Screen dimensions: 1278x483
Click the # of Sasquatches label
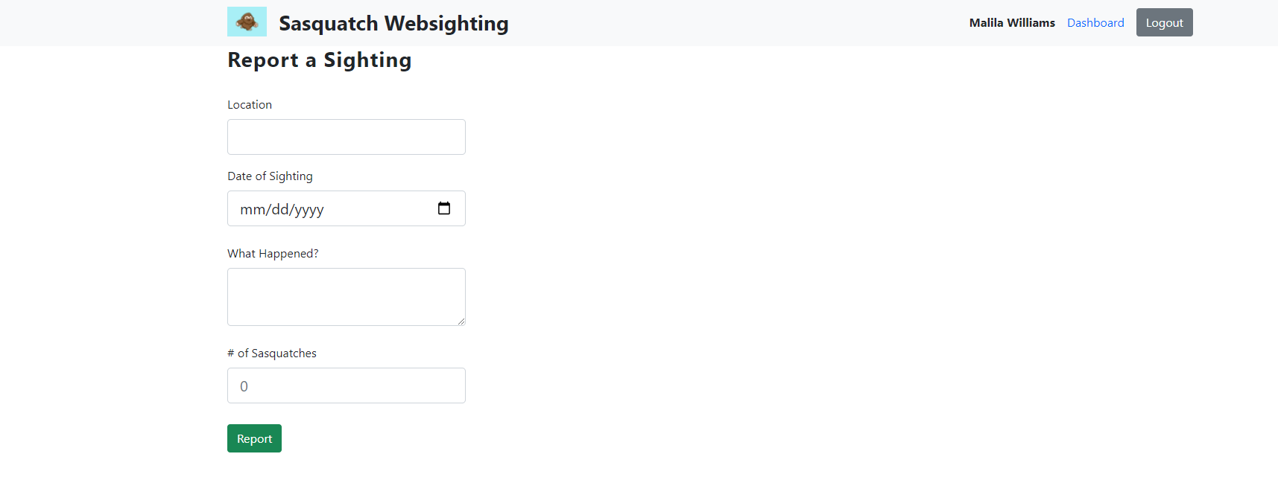tap(272, 353)
